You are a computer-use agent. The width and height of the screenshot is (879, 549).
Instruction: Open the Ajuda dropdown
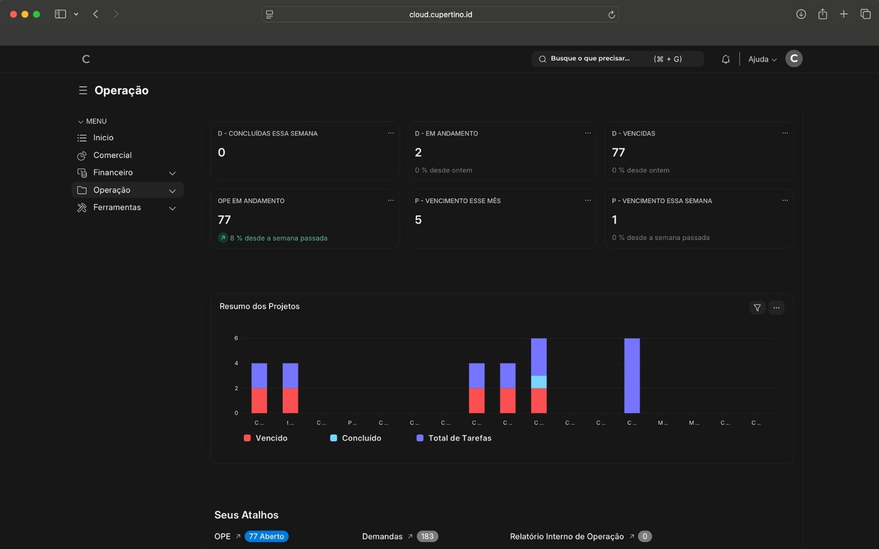(x=762, y=59)
